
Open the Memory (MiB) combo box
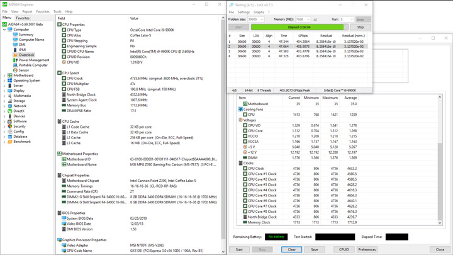coord(303,20)
